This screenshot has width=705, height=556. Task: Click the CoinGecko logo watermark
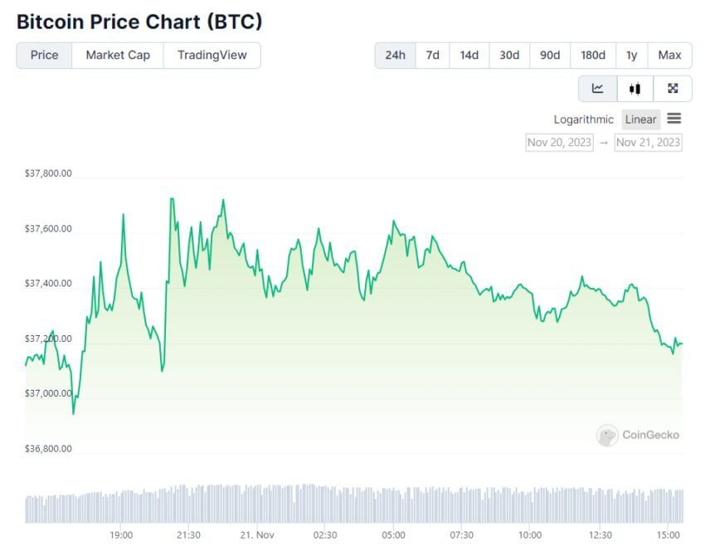638,435
